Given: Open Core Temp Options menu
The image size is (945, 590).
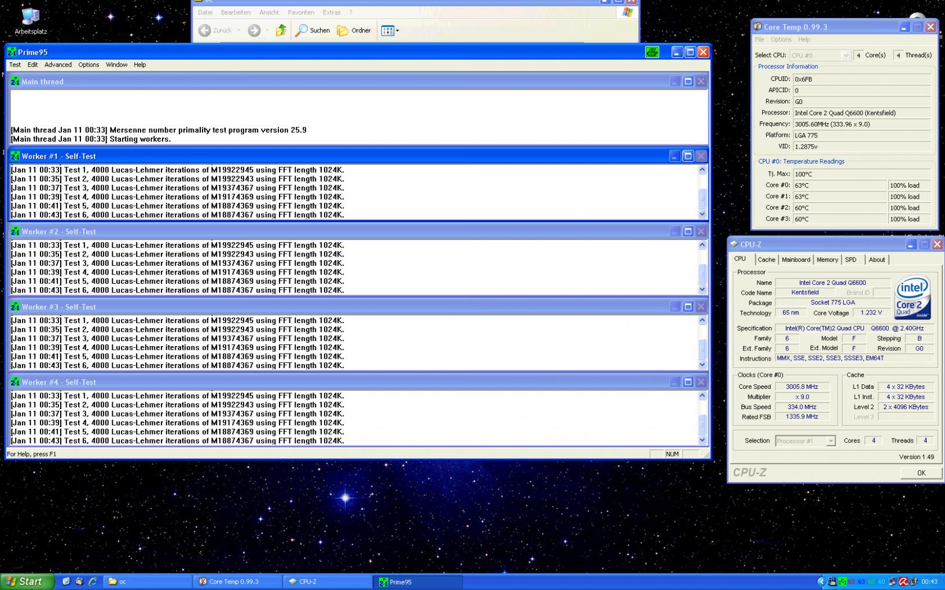Looking at the screenshot, I should 781,39.
